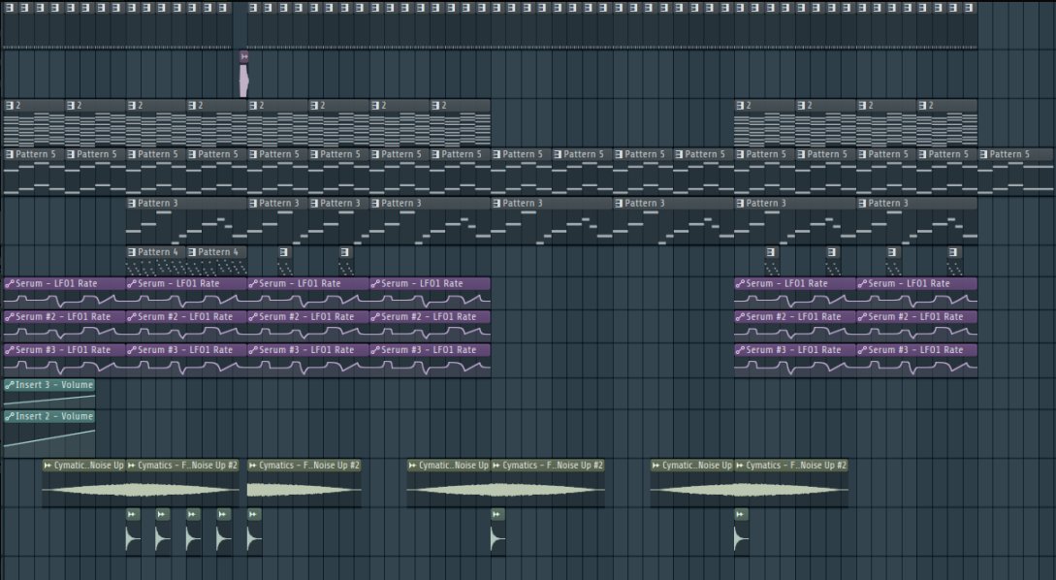Open the clip menu of the leftmost pattern 2 clip
This screenshot has width=1056, height=580.
click(10, 105)
